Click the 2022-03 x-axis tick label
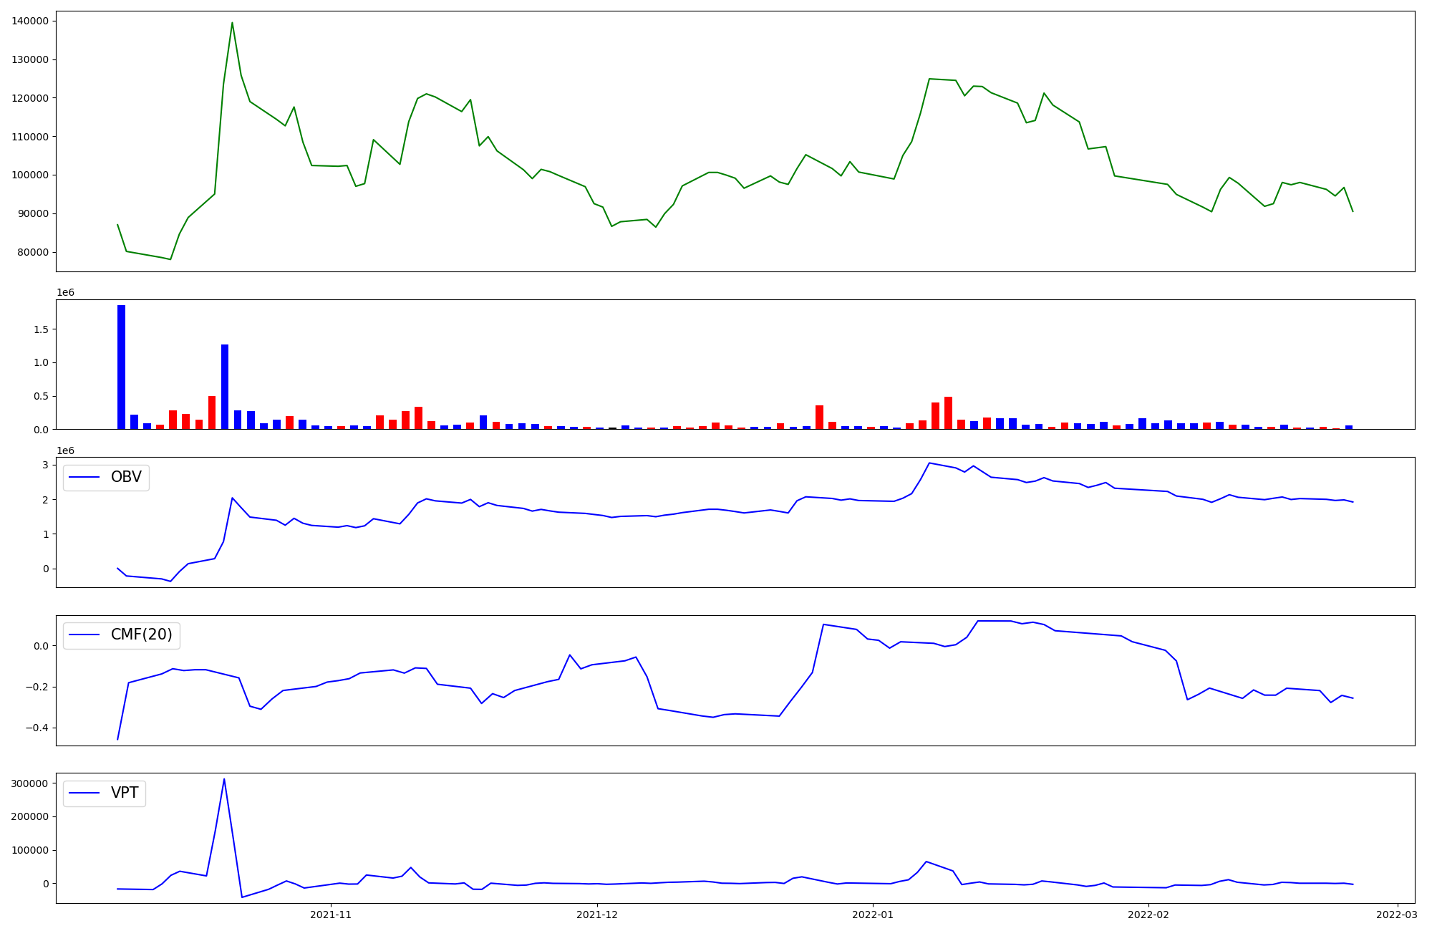The height and width of the screenshot is (931, 1432). (1398, 915)
